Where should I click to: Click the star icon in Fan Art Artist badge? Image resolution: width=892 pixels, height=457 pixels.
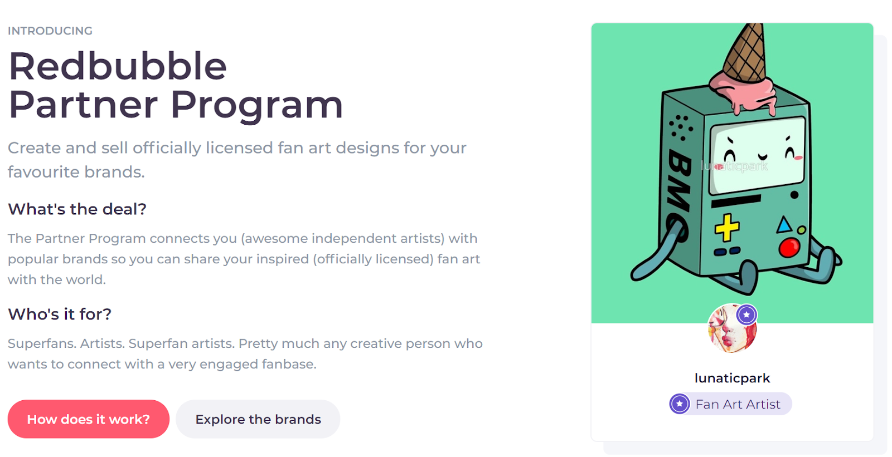tap(680, 404)
